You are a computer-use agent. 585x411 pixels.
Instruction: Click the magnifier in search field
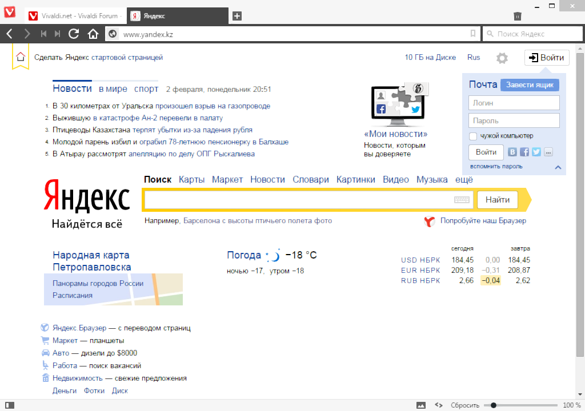point(490,34)
